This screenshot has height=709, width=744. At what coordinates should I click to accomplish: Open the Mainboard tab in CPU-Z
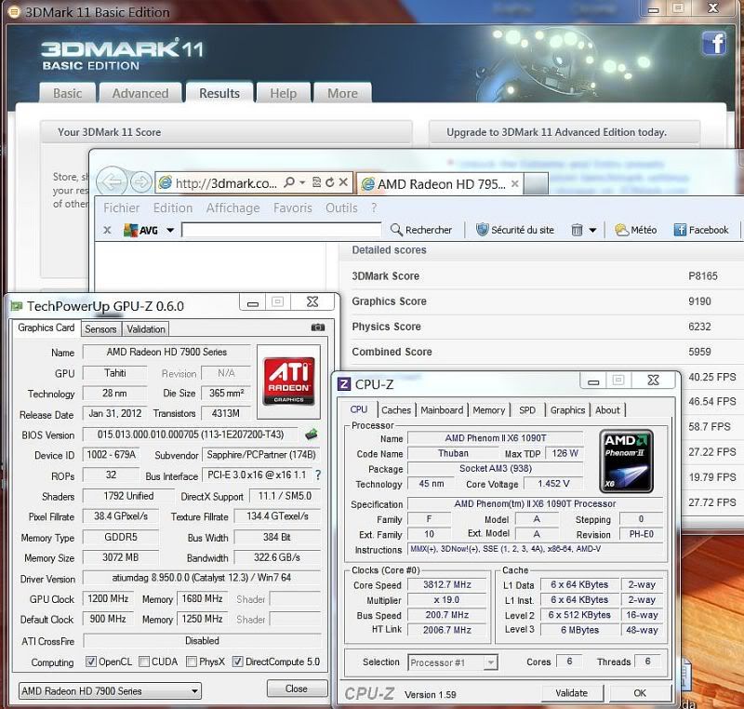[x=441, y=409]
